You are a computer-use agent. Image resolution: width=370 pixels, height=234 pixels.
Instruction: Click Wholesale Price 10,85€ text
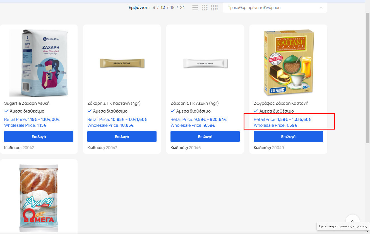coord(110,125)
